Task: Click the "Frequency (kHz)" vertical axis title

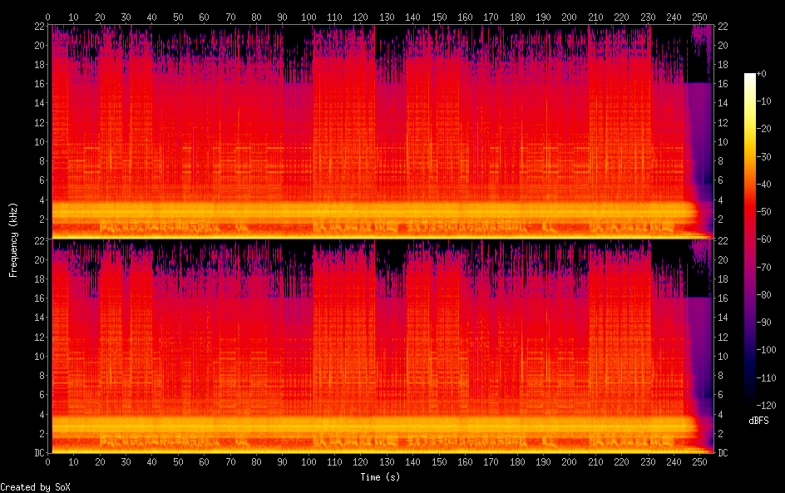Action: pyautogui.click(x=13, y=239)
